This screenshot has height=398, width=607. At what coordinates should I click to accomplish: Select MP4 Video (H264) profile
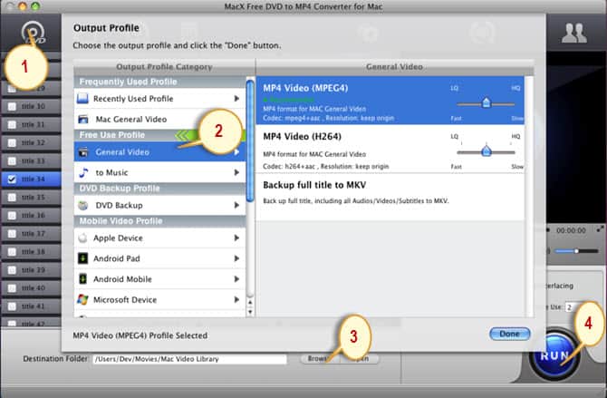390,149
